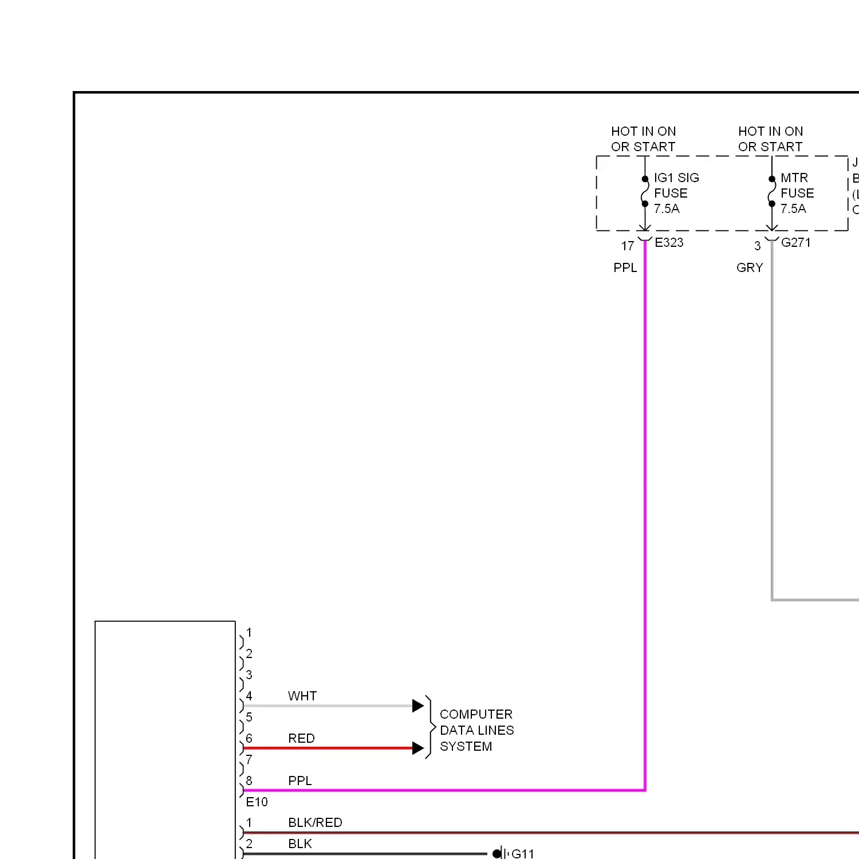Select the 'MTR FUSE 7.5A' label
Screen dimensions: 859x859
click(x=797, y=193)
